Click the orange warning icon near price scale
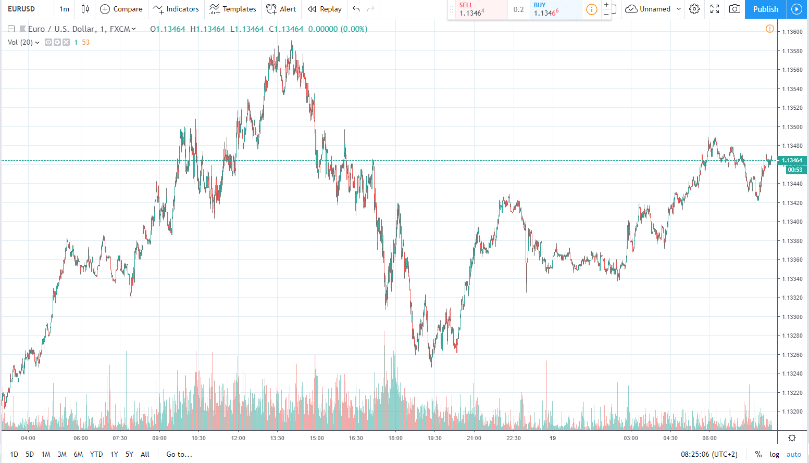 click(769, 29)
